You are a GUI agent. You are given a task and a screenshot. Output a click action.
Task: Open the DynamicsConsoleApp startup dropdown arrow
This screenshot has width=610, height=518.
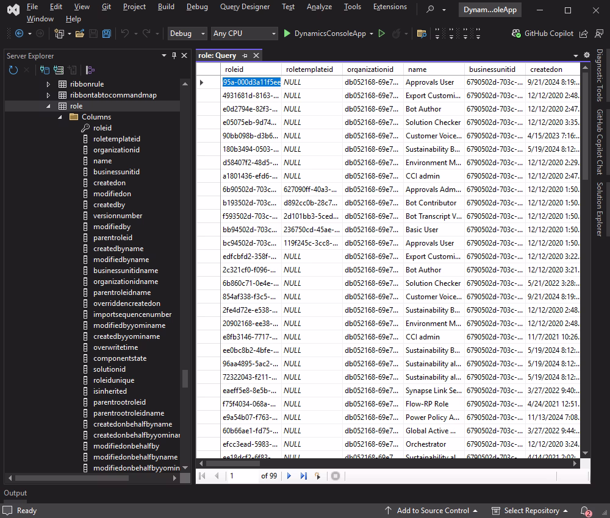point(371,34)
